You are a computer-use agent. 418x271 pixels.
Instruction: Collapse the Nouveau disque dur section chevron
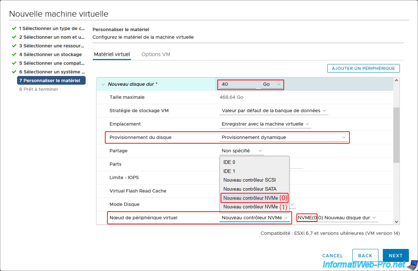tap(103, 84)
